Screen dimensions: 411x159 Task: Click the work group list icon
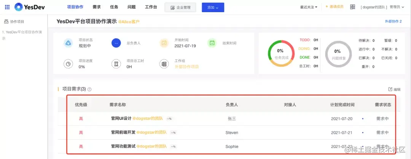click(x=164, y=64)
